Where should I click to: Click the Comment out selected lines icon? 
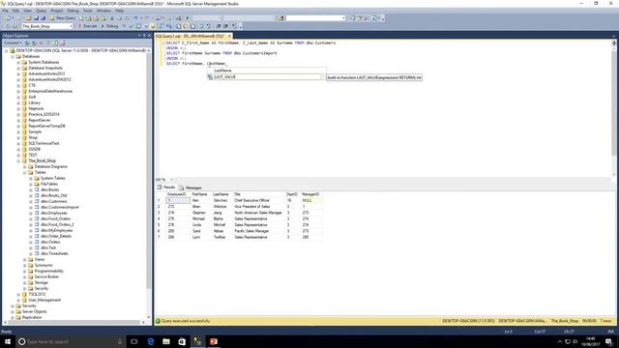tap(202, 26)
